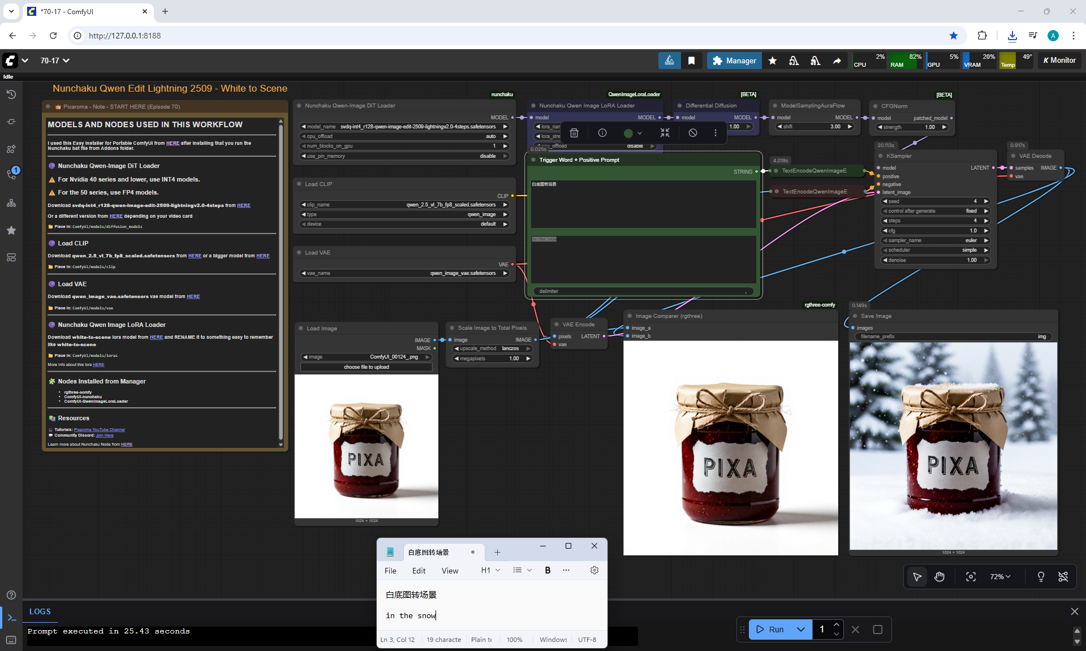Screen dimensions: 1086x651
Task: Click the bookmark icon in top toolbar
Action: pos(691,61)
